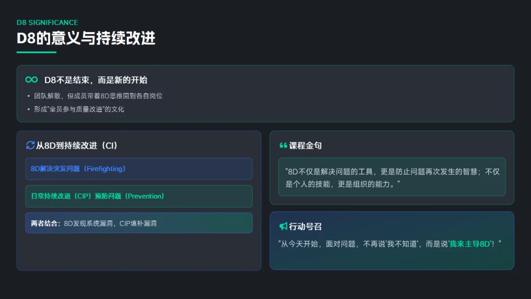Click the highlighted text 我来主导8D
This screenshot has width=531, height=299.
(x=470, y=243)
